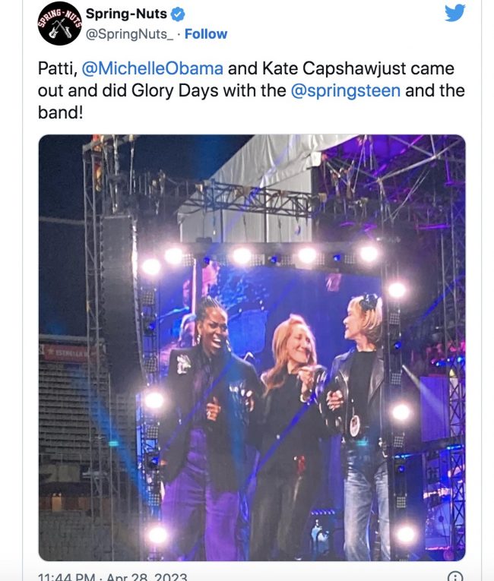
Task: Click the word "band!" in the tweet
Action: pos(56,114)
